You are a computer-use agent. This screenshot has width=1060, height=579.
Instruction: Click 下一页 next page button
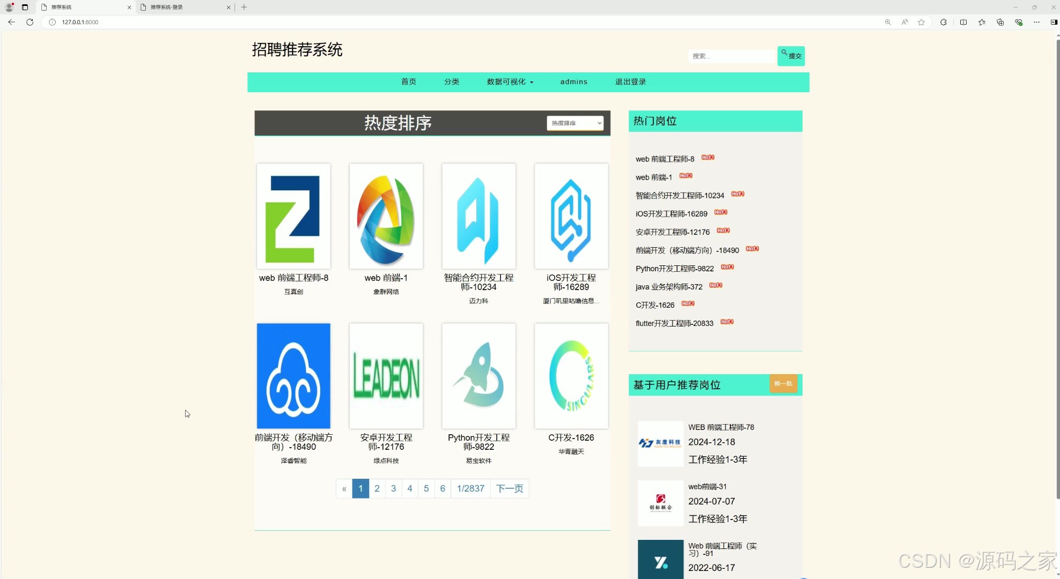coord(510,488)
